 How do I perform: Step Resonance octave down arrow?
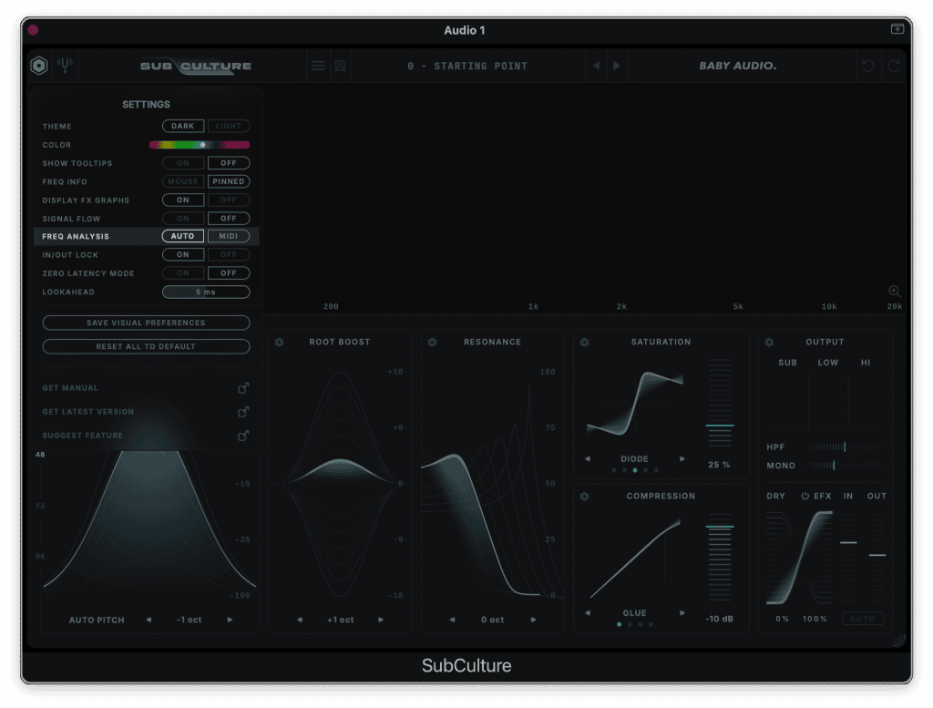point(452,620)
